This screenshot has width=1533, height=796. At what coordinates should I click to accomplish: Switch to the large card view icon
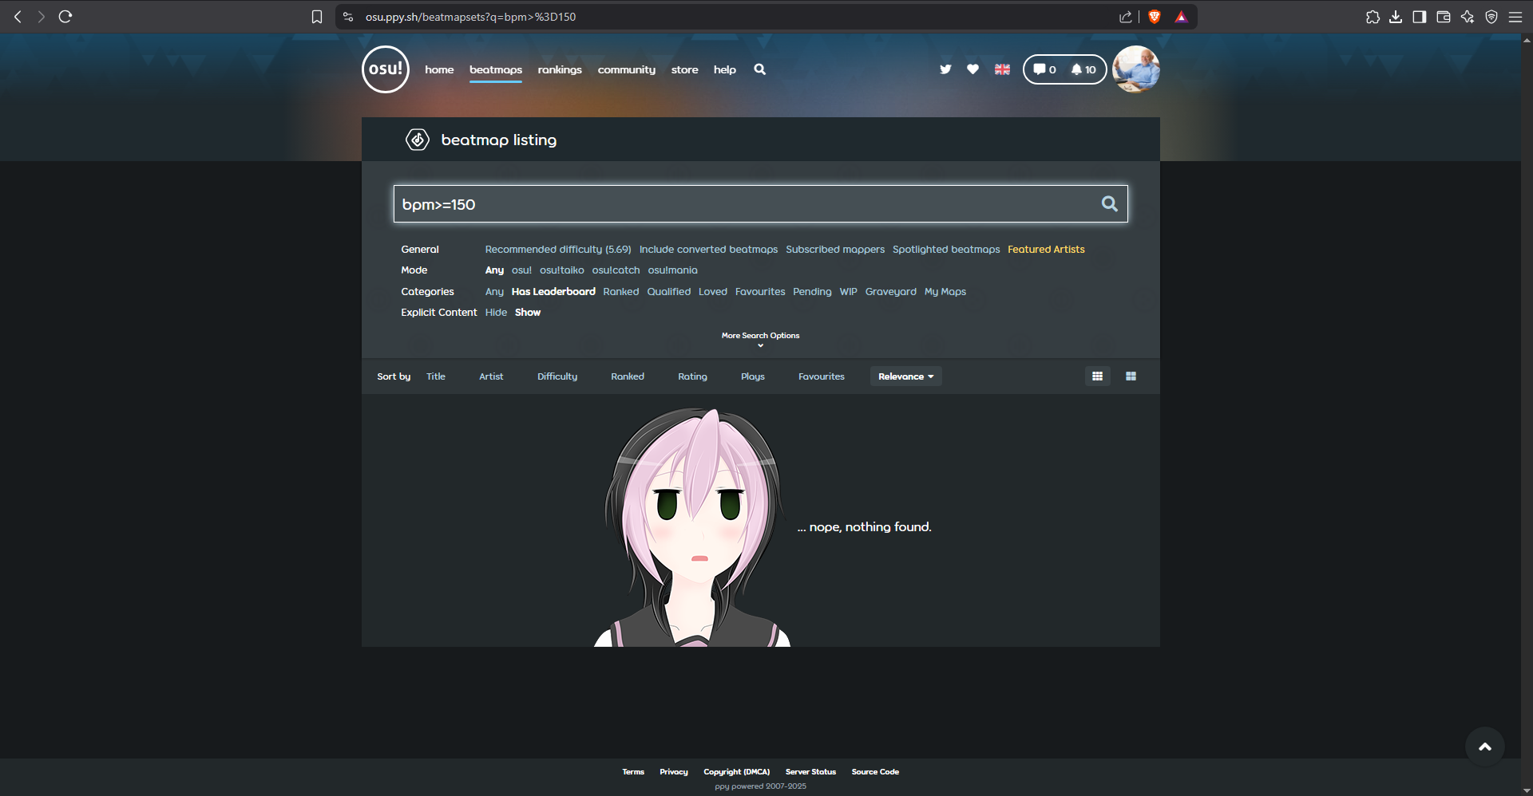tap(1131, 376)
